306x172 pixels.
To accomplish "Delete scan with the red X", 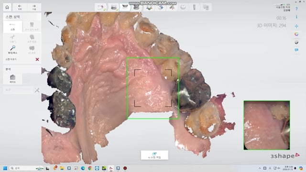I will [x=37, y=59].
